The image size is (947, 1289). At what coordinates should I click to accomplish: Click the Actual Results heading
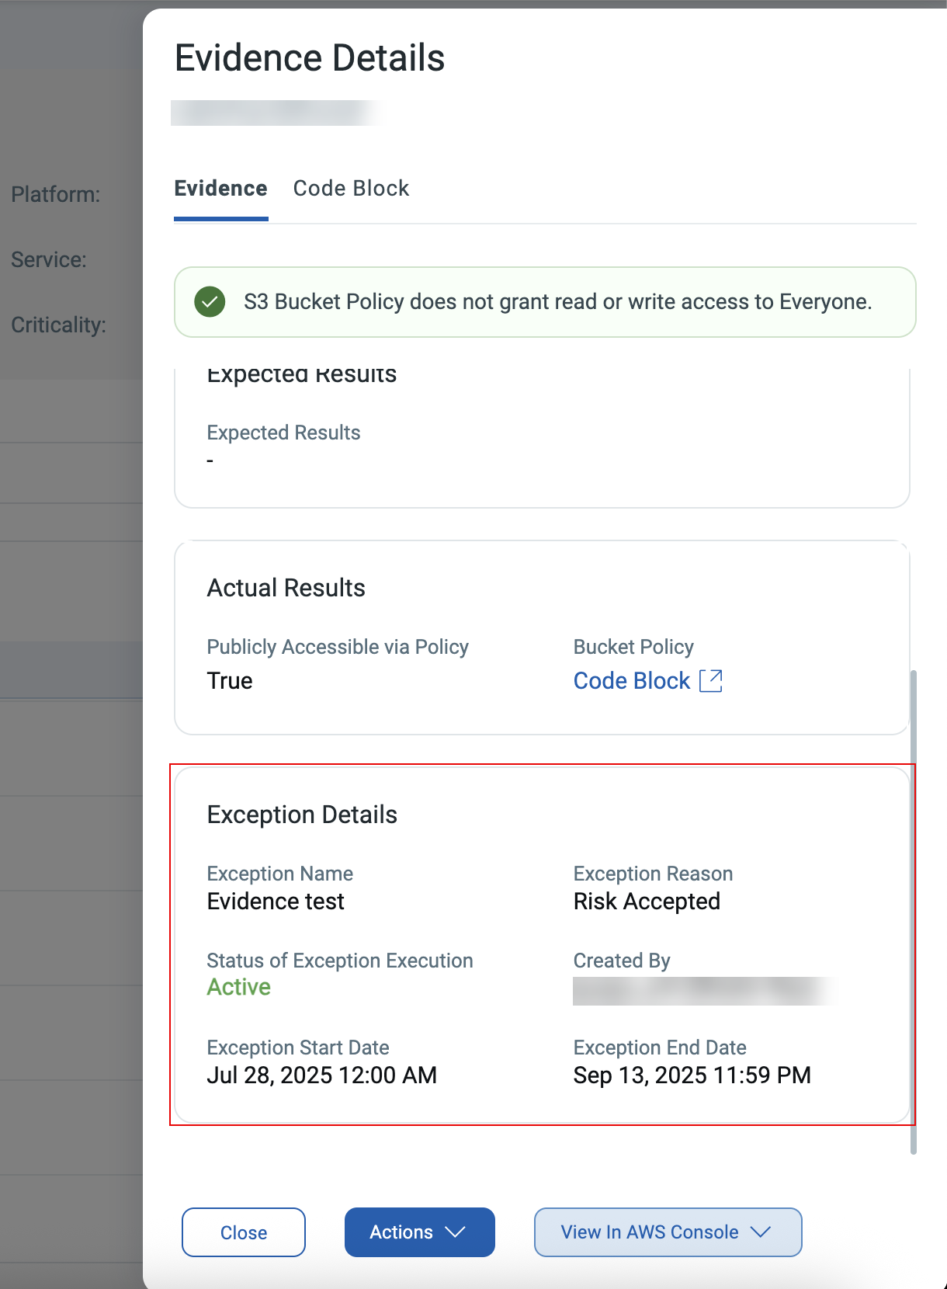(x=286, y=588)
